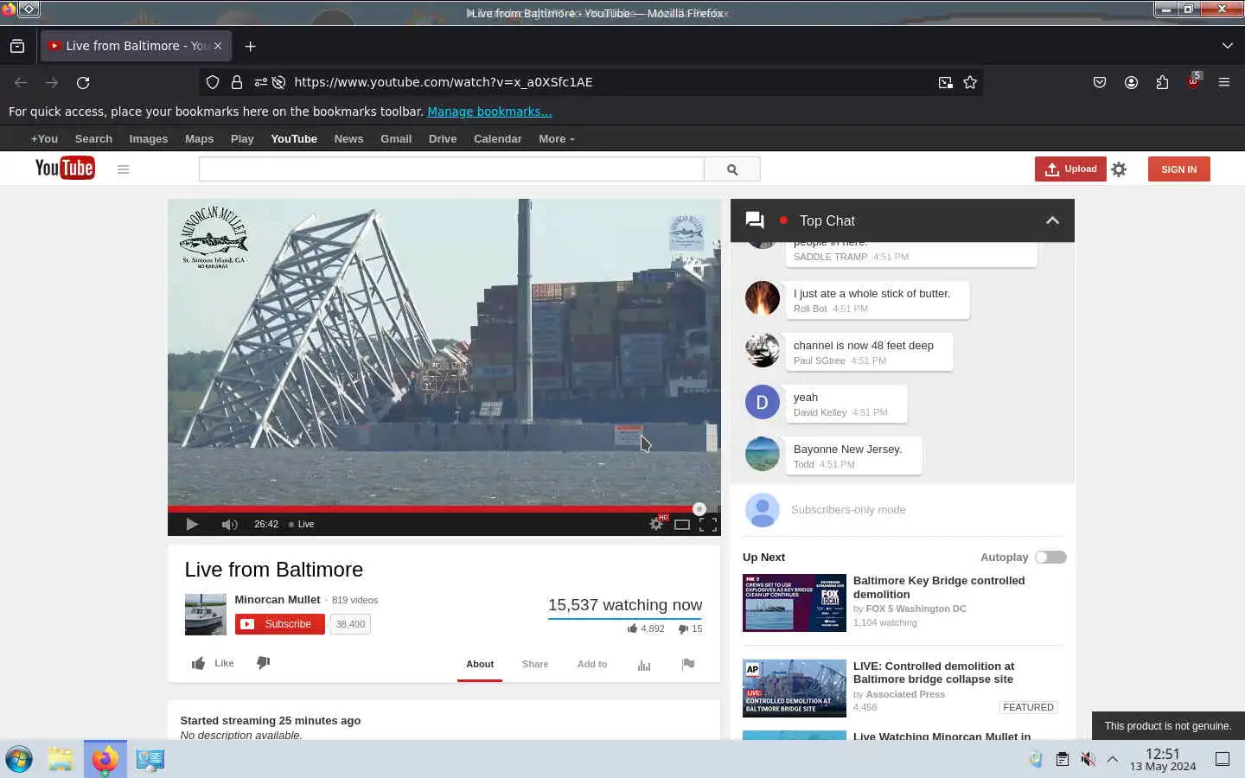Open Gmail from the Google bar
Image resolution: width=1245 pixels, height=778 pixels.
point(396,138)
